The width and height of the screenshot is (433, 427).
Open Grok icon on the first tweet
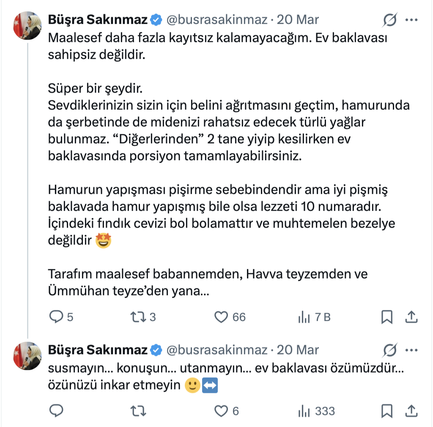(390, 20)
